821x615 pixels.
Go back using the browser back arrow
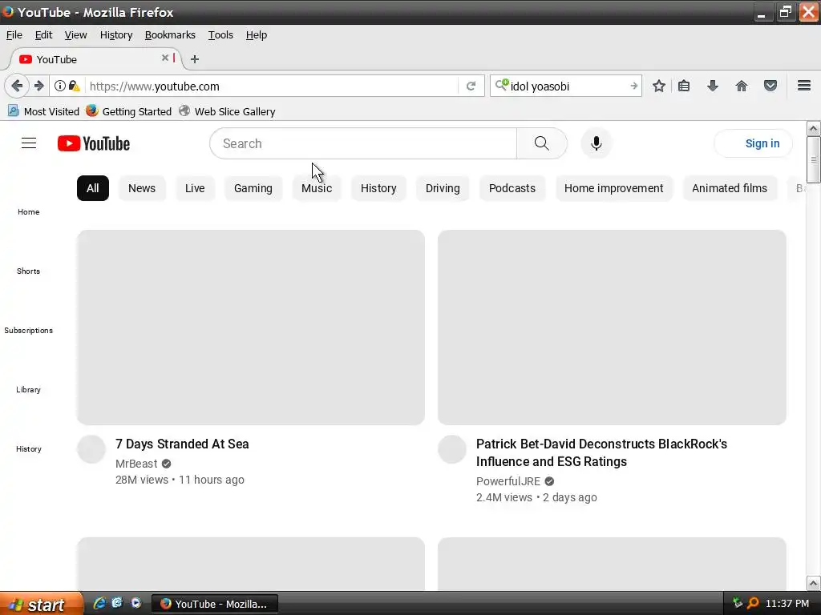point(17,86)
